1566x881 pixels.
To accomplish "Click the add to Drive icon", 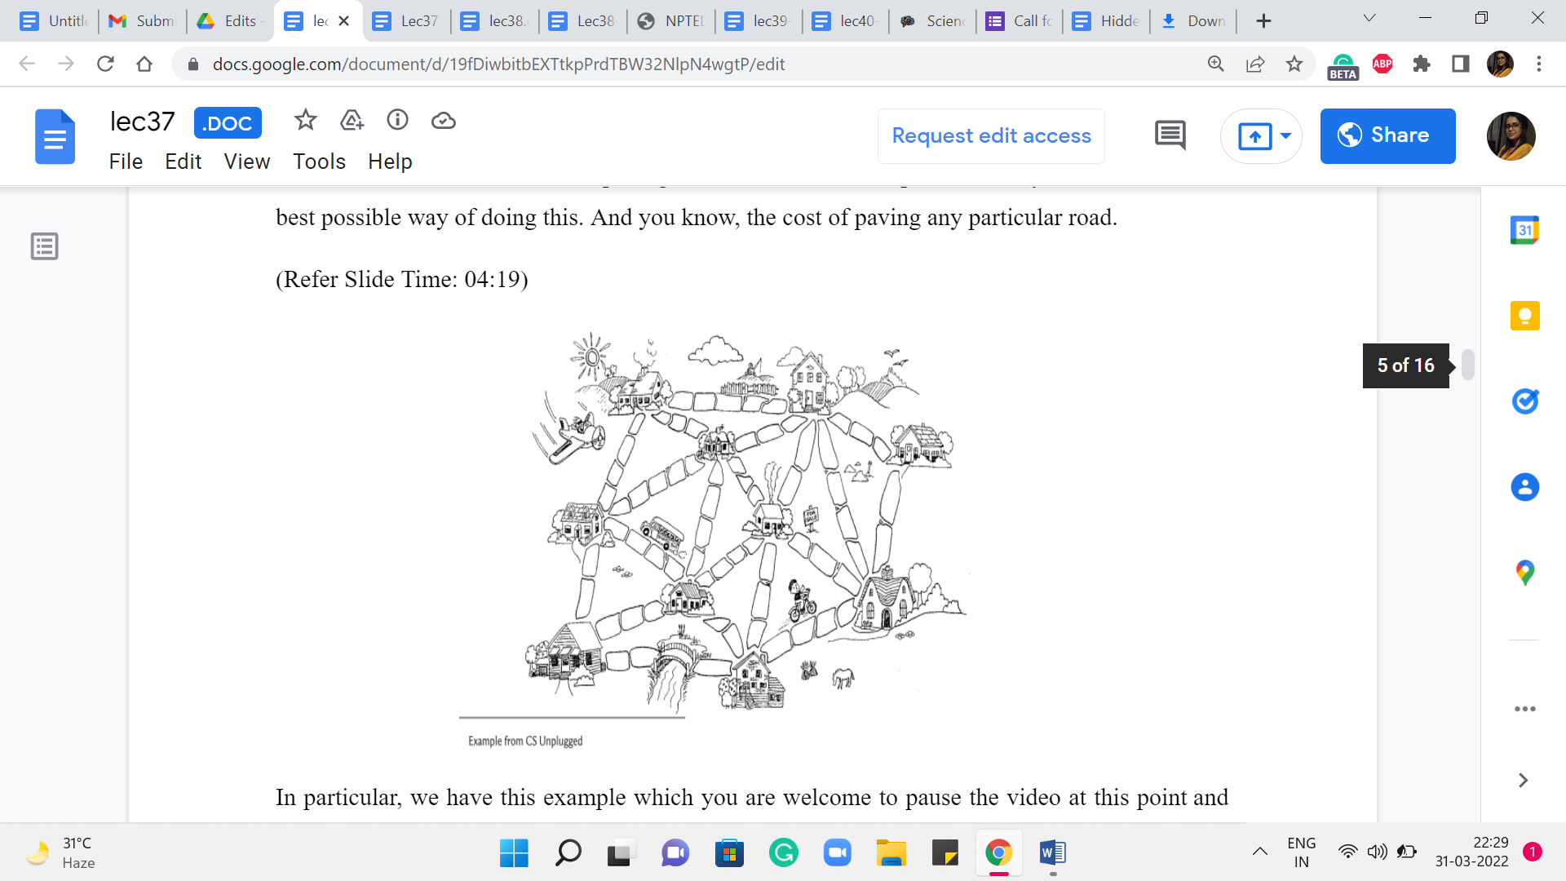I will [x=352, y=121].
